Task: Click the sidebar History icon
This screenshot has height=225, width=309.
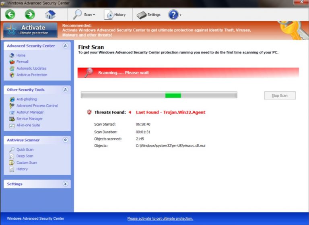Action: coord(12,169)
